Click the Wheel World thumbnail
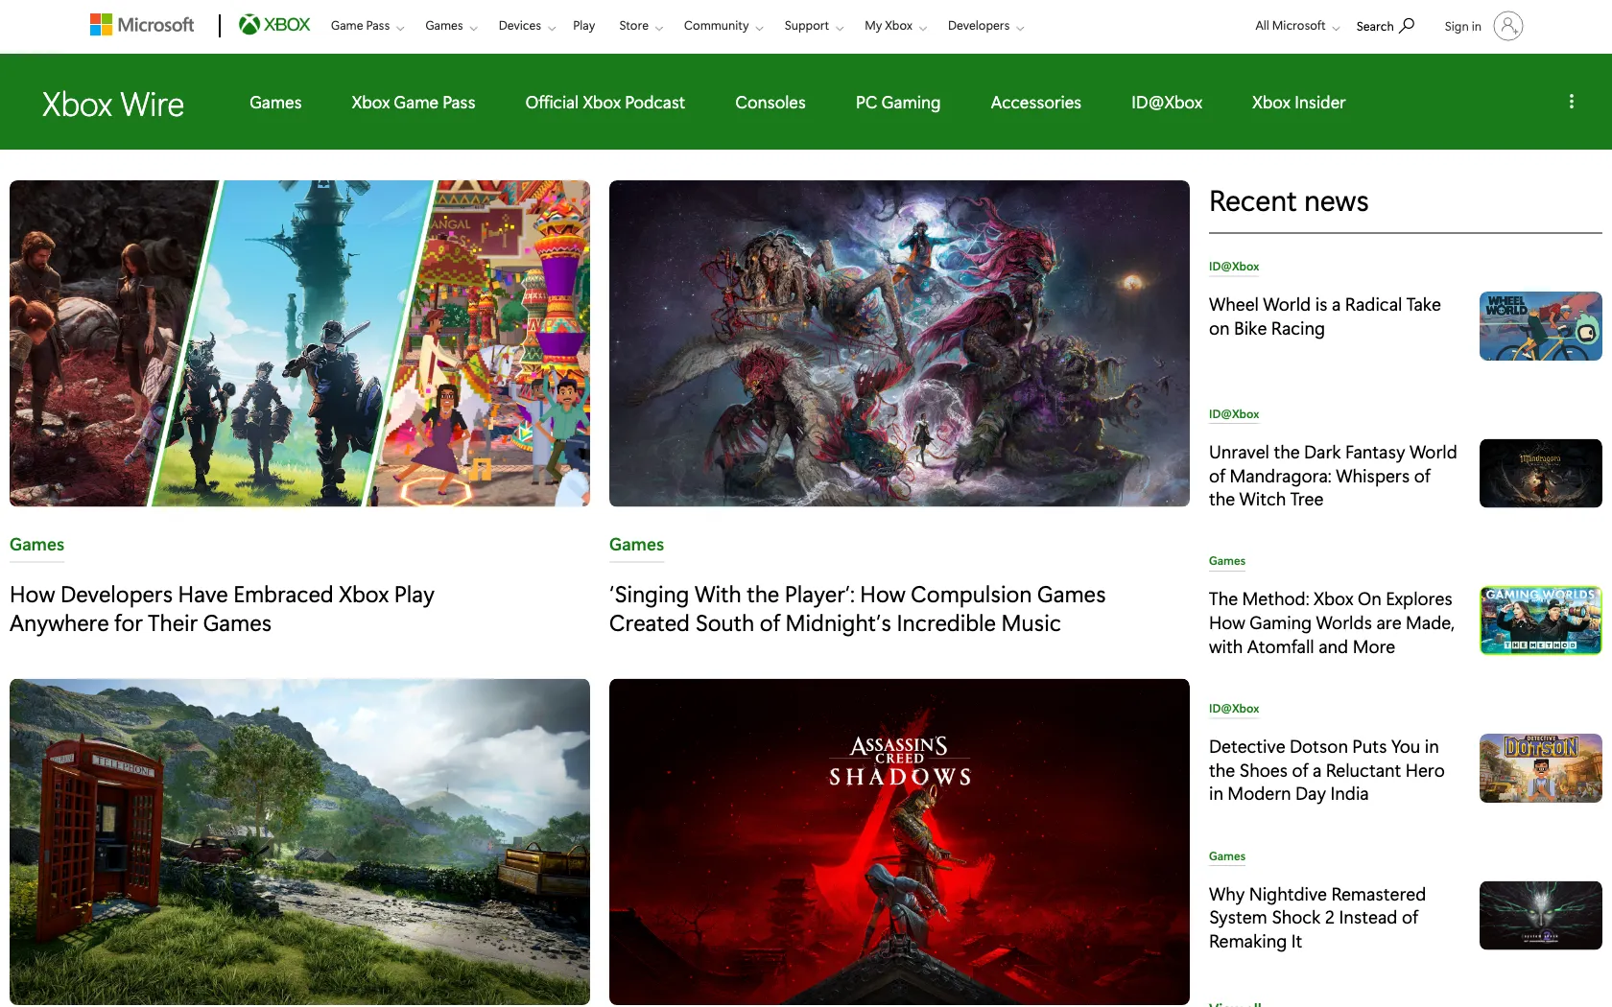 [x=1541, y=326]
